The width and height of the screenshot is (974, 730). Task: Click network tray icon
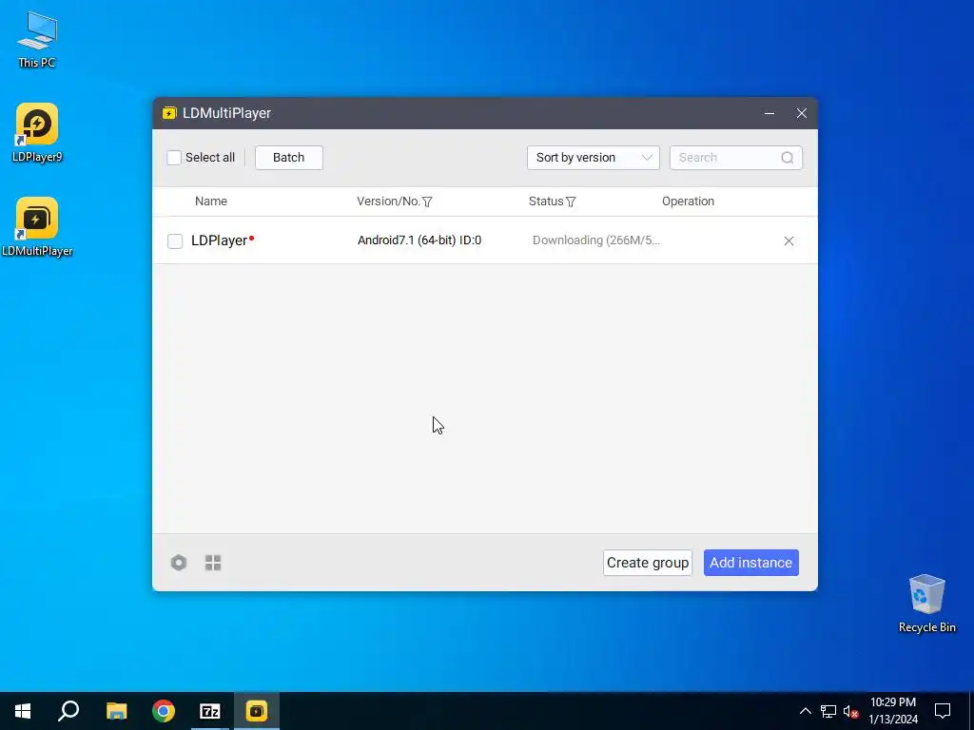828,711
